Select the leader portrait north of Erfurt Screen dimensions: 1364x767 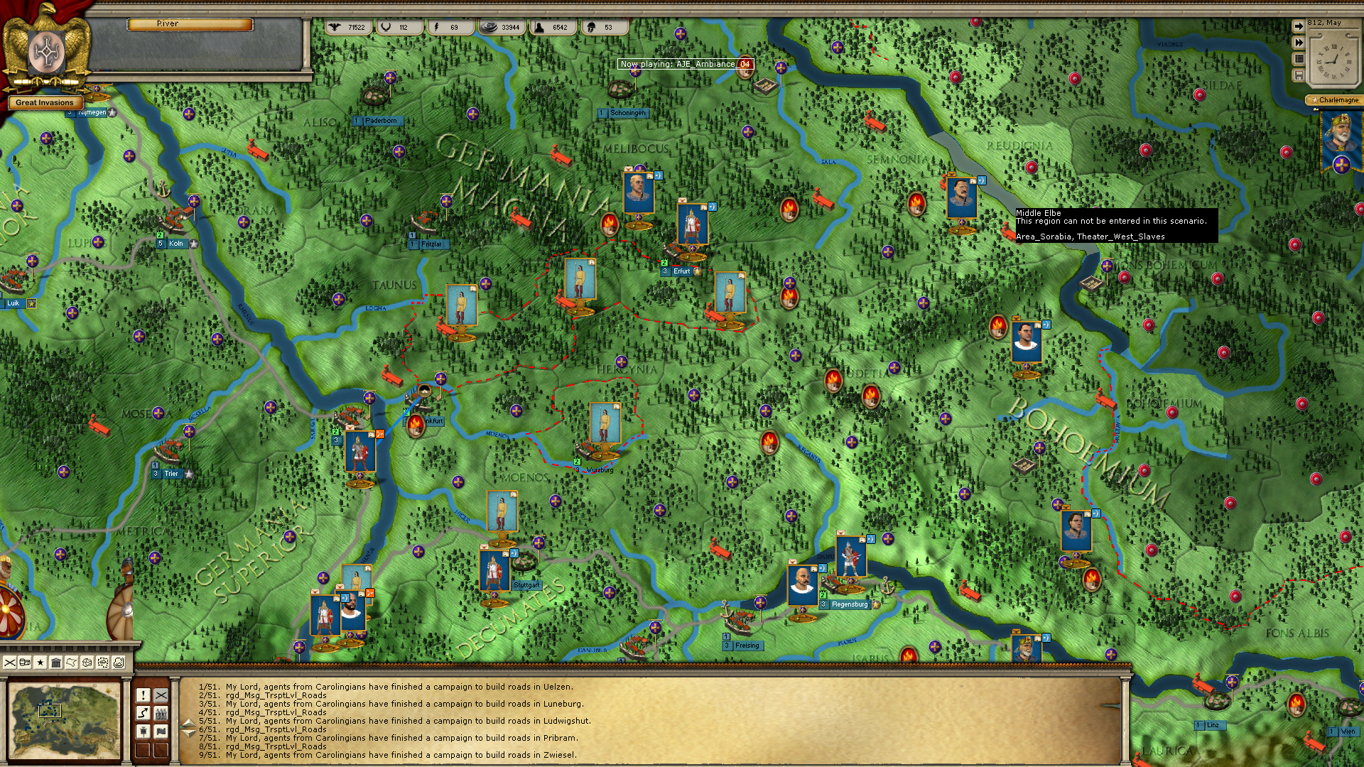pos(638,192)
